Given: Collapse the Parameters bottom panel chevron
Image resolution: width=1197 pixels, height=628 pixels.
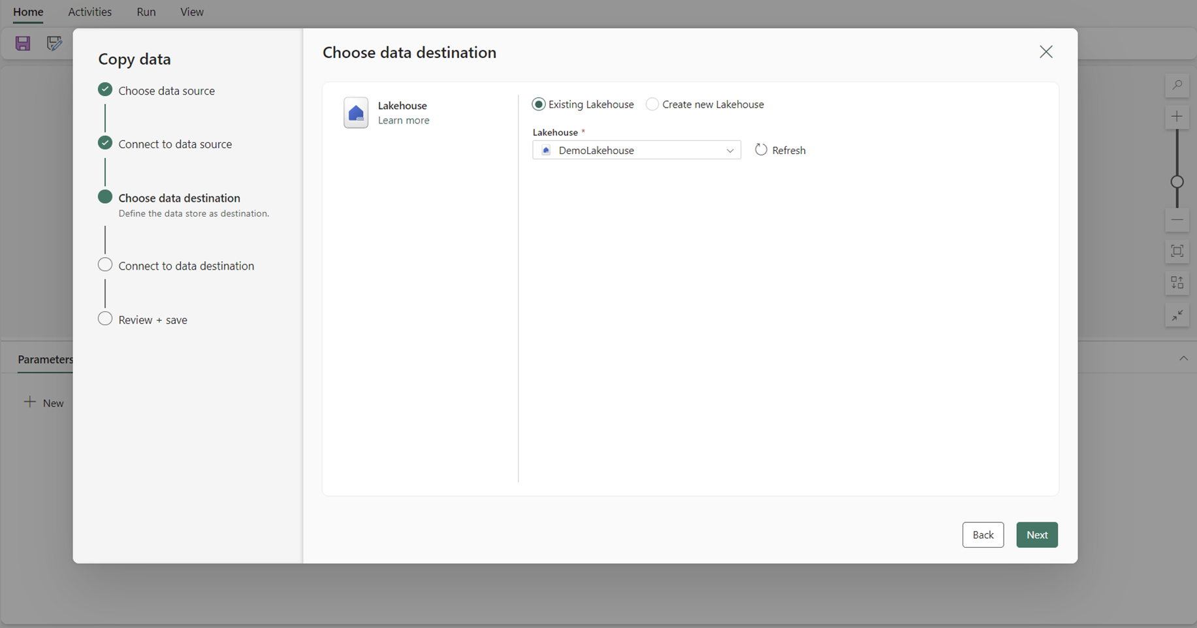Looking at the screenshot, I should (1183, 358).
